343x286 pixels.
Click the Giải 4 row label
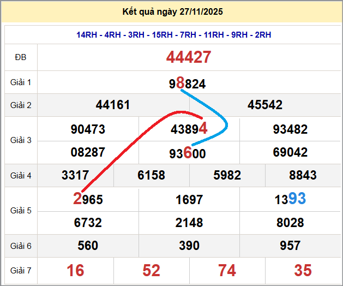pos(21,175)
